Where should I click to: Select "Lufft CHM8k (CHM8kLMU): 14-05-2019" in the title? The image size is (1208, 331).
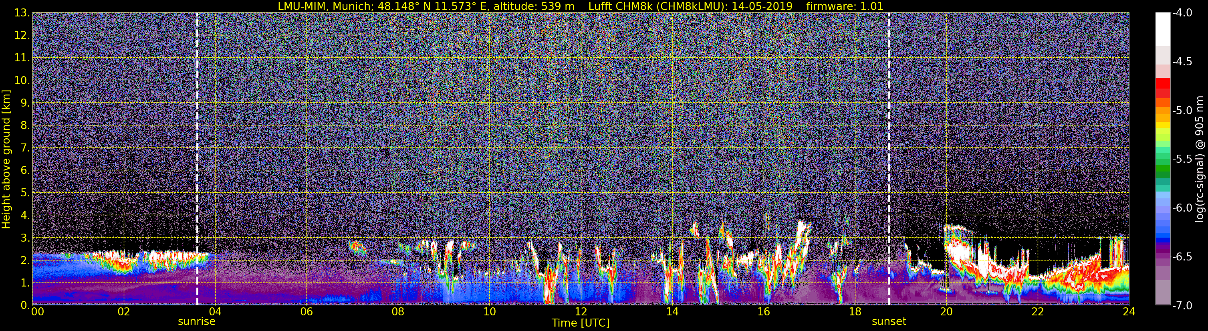(x=690, y=6)
